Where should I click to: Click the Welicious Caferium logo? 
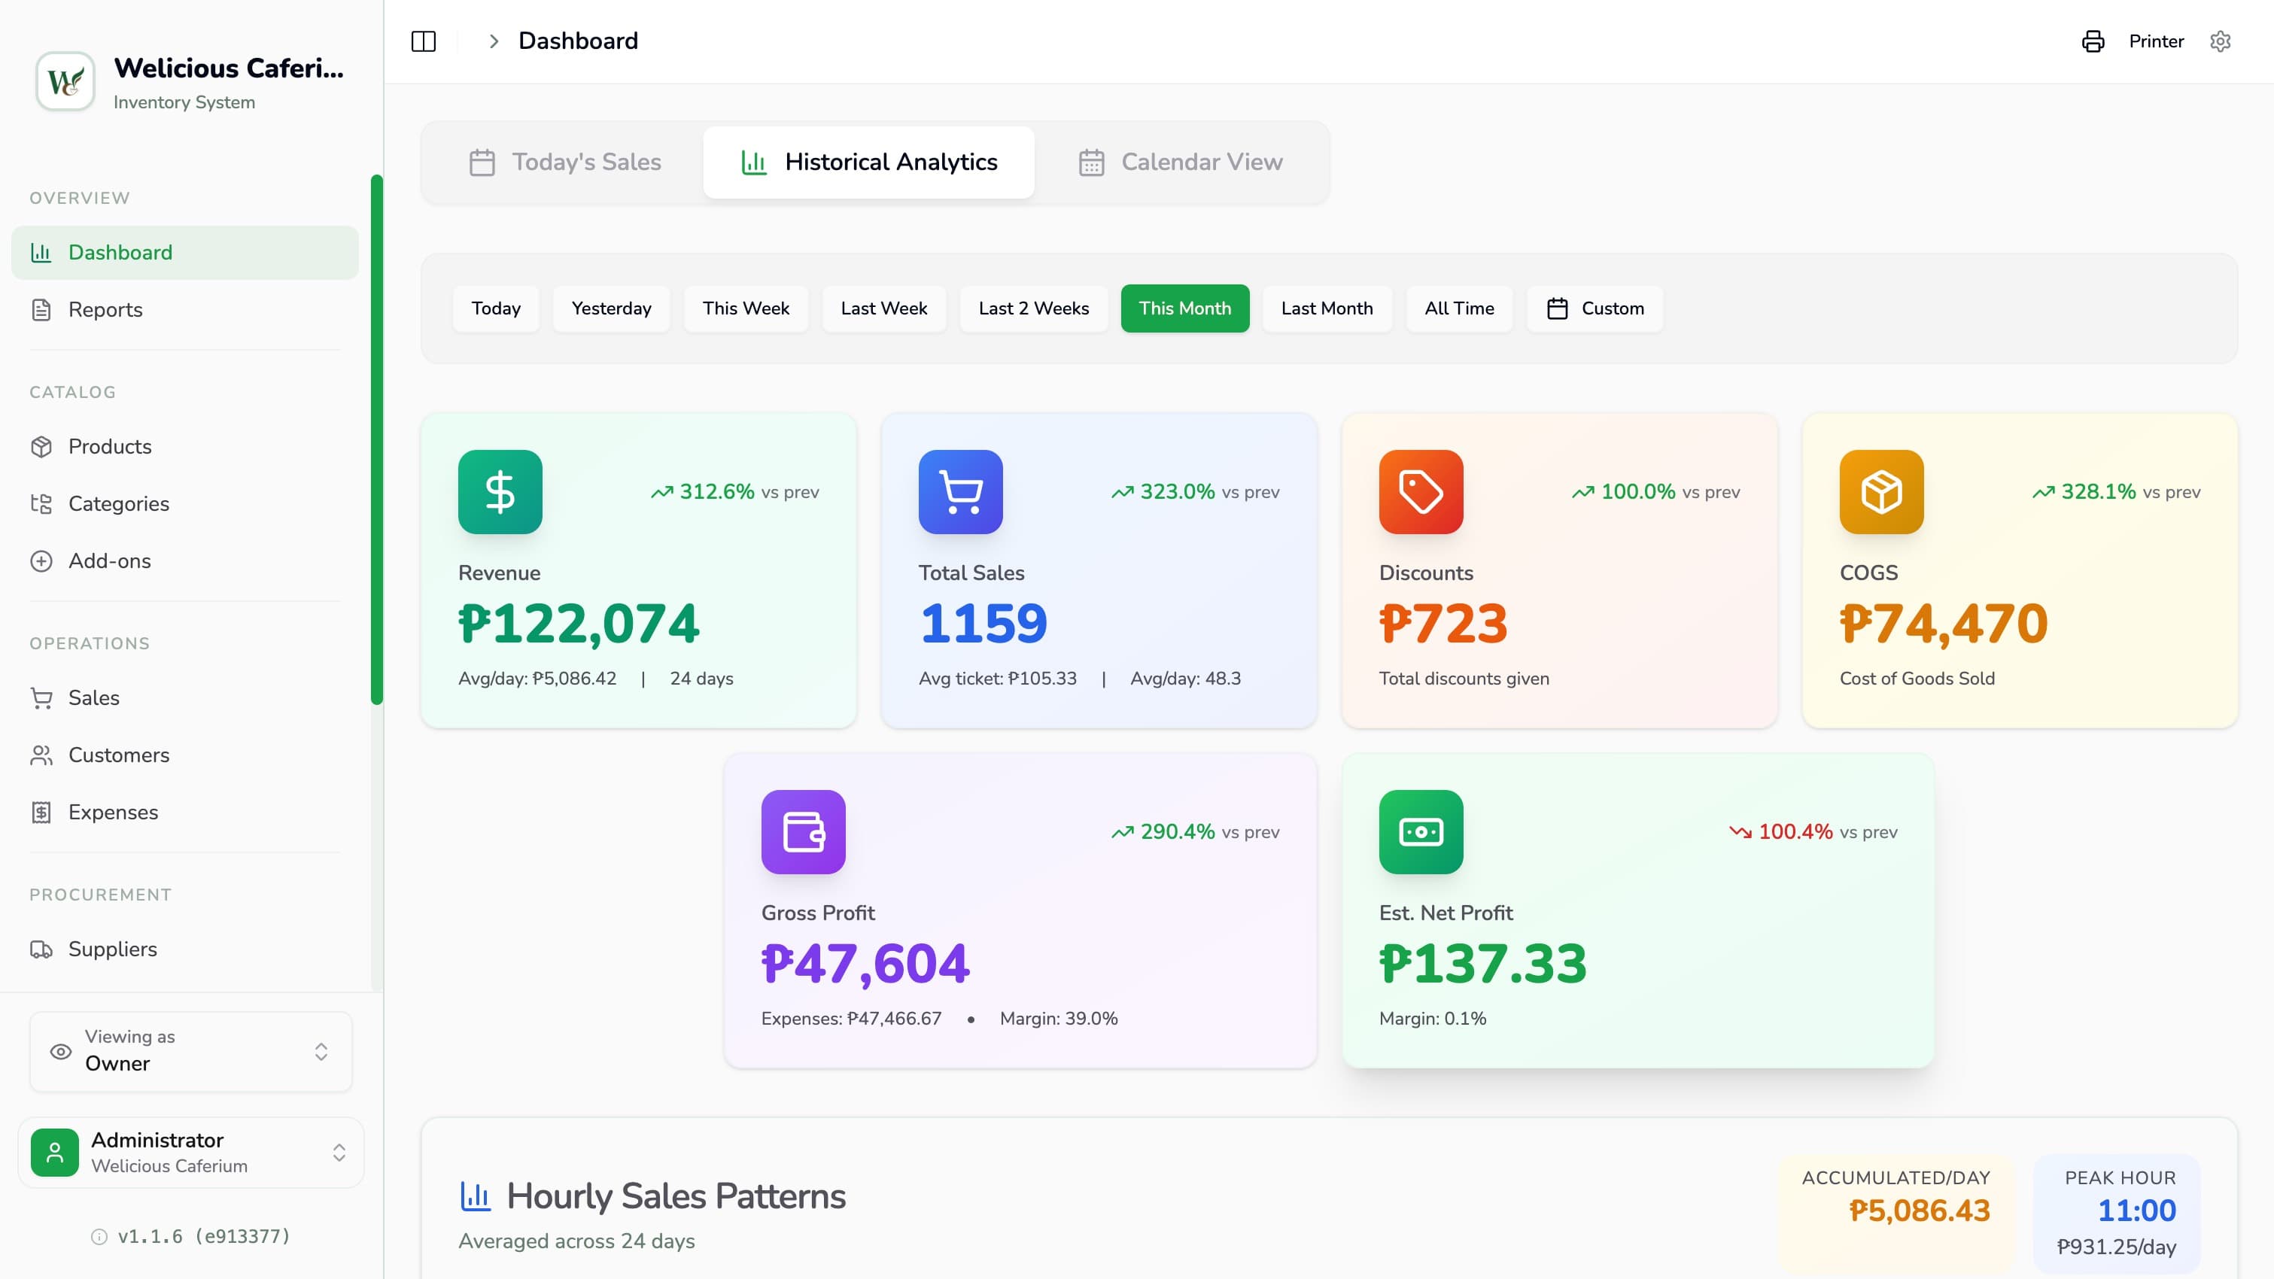[65, 82]
